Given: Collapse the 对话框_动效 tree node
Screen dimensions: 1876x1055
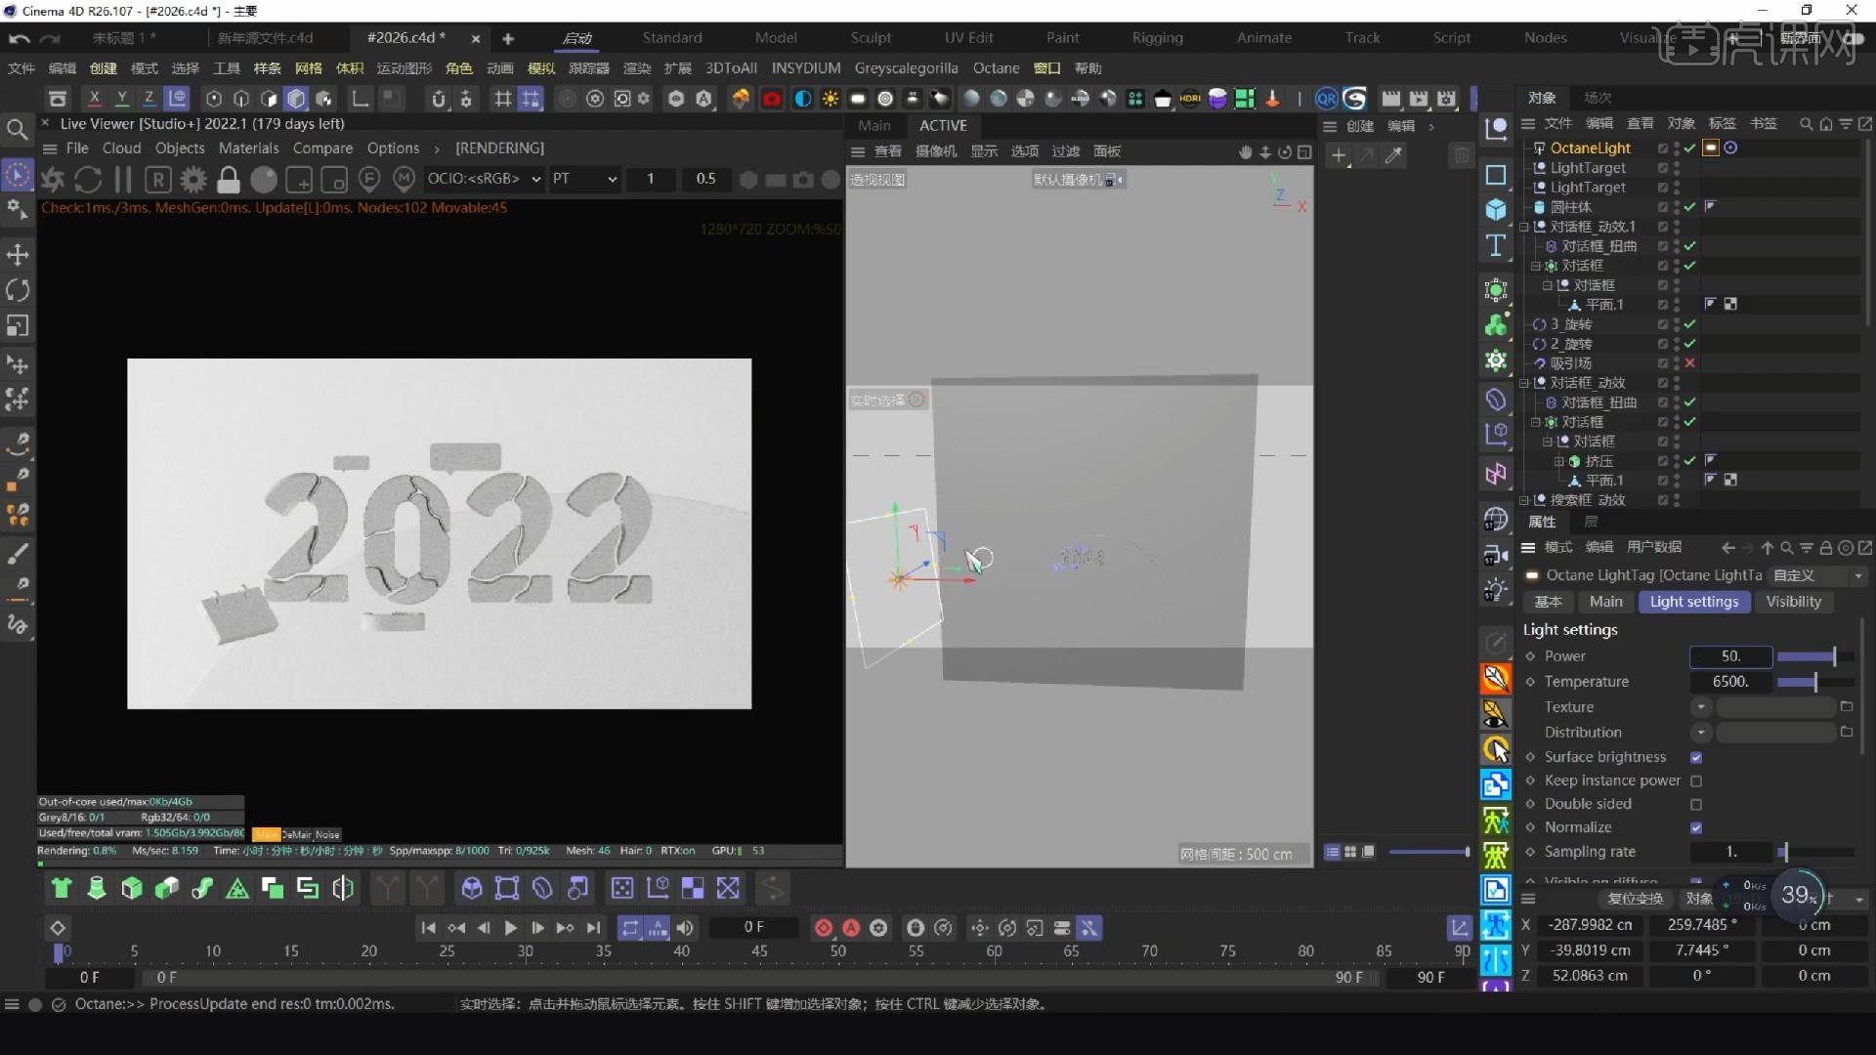Looking at the screenshot, I should pos(1524,383).
